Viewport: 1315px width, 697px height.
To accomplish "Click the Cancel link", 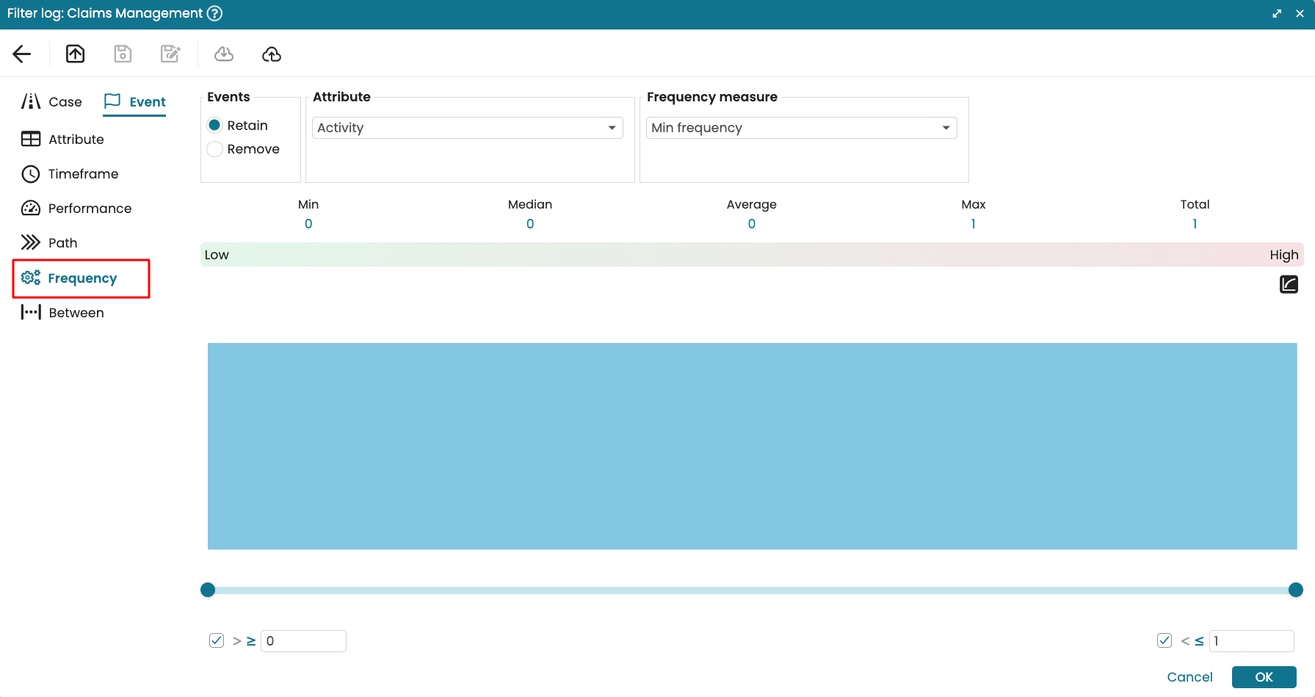I will (1189, 677).
